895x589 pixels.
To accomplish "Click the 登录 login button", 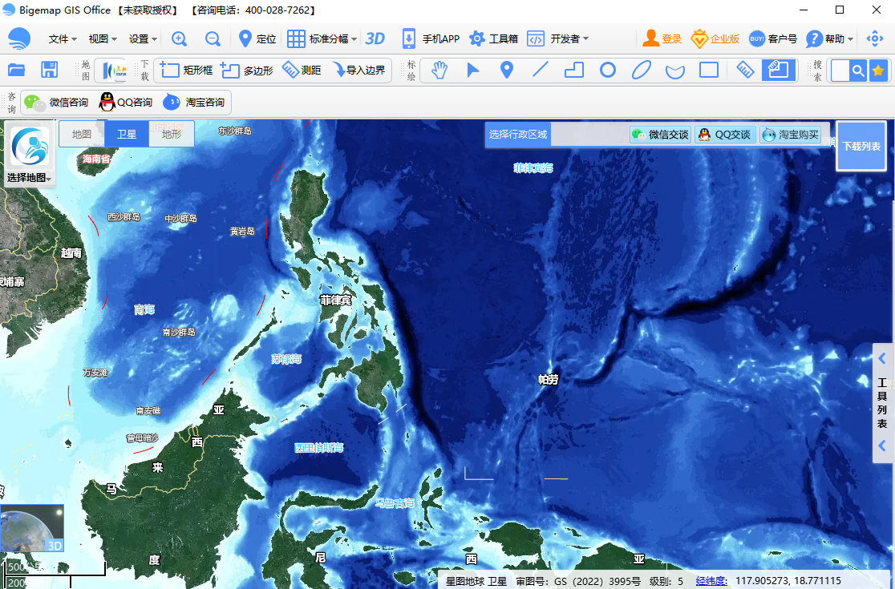I will click(x=662, y=38).
